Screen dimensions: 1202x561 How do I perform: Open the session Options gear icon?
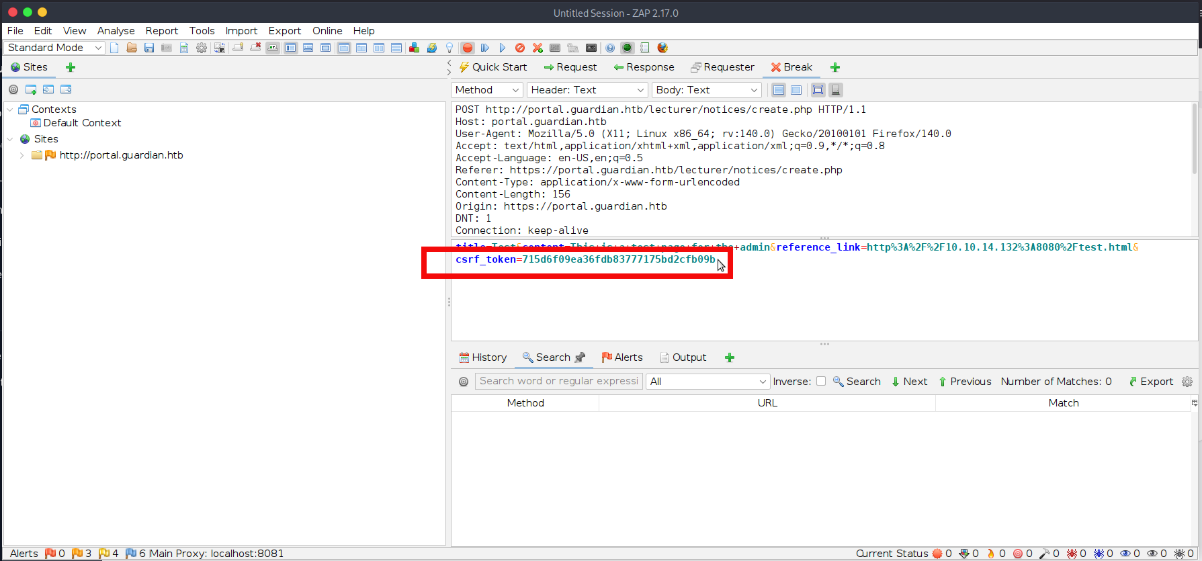202,48
